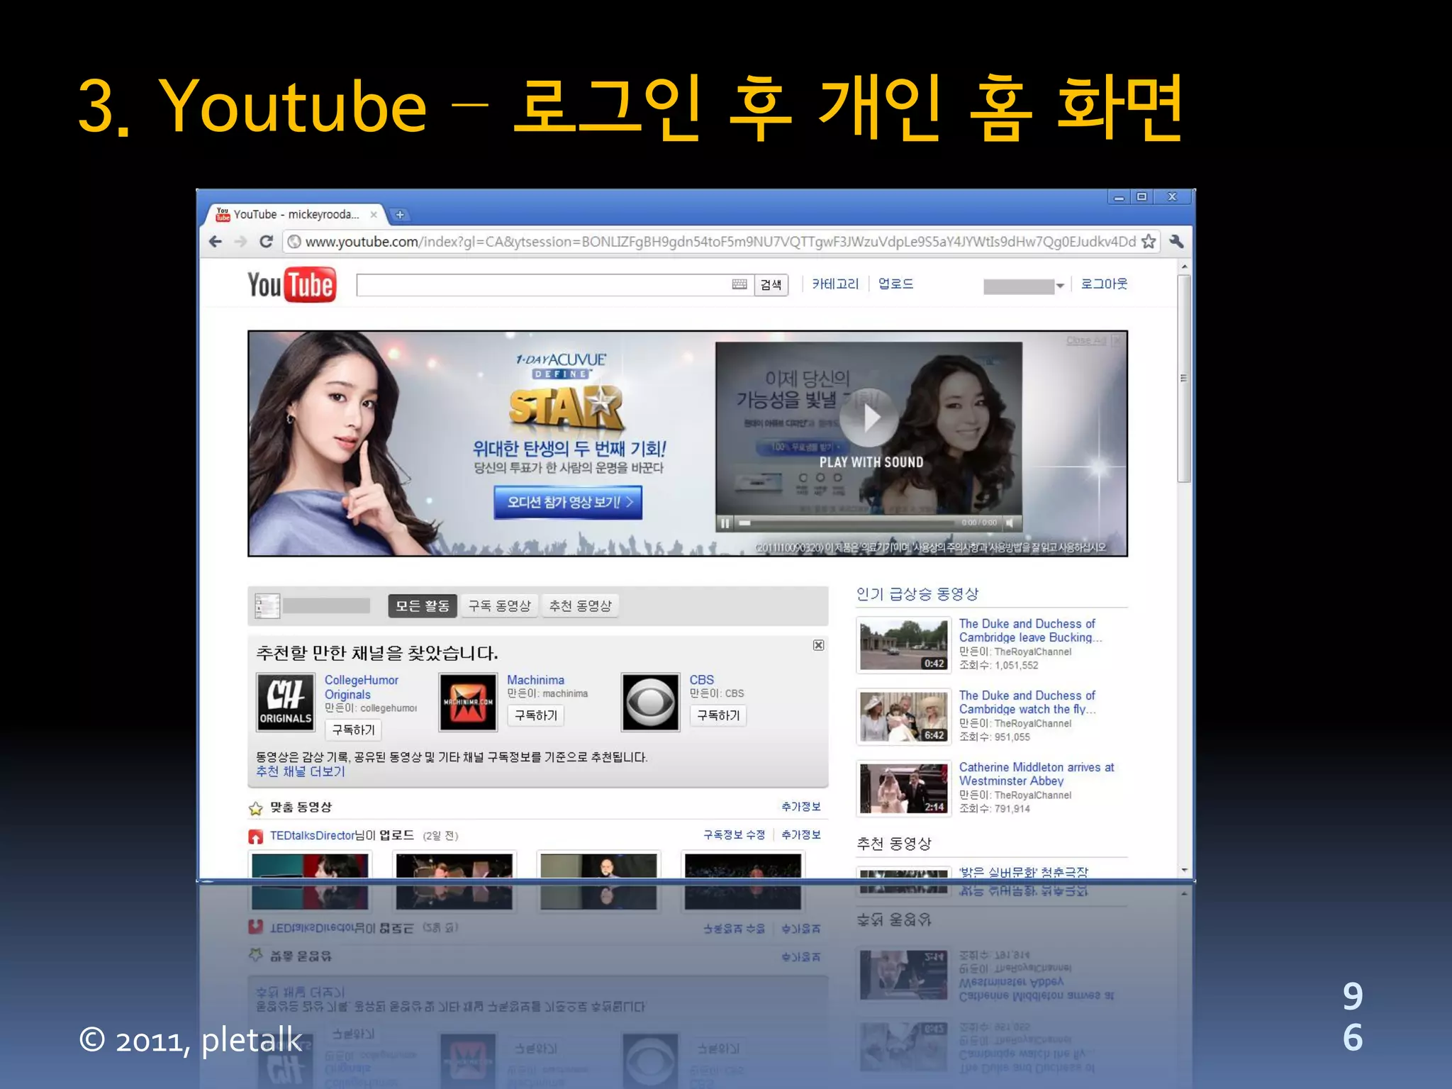Click the CBS eye logo icon
The width and height of the screenshot is (1452, 1089).
pos(650,703)
